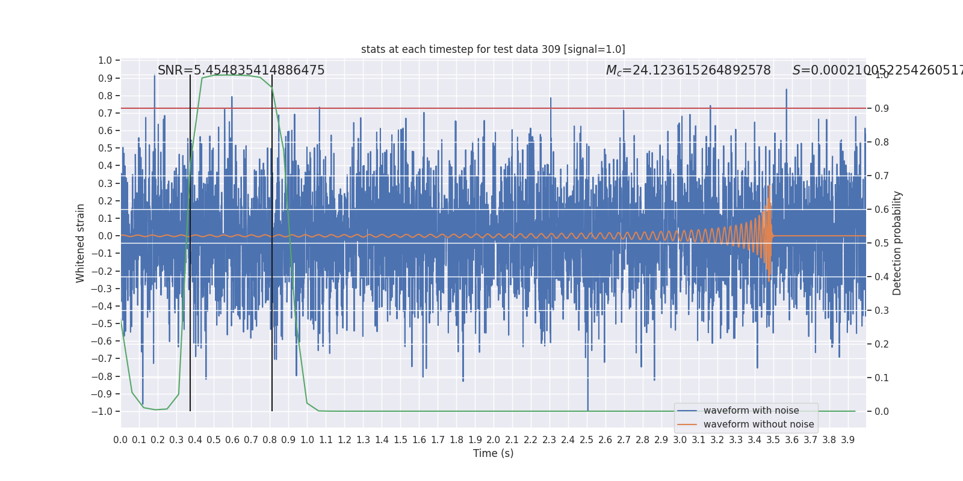963x481 pixels.
Task: Click the time-axis tick label 1.0
Action: (x=307, y=440)
